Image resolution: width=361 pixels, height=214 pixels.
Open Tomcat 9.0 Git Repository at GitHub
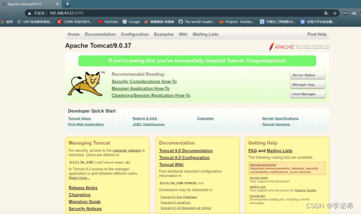(x=186, y=208)
